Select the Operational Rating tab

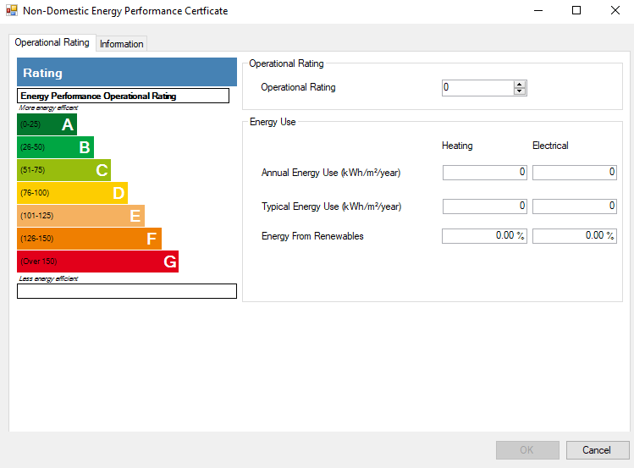click(x=52, y=42)
